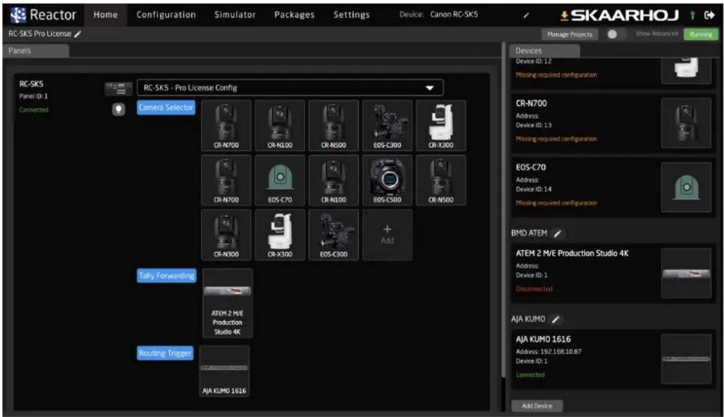This screenshot has width=724, height=417.
Task: Go to the Home menu
Action: tap(105, 15)
